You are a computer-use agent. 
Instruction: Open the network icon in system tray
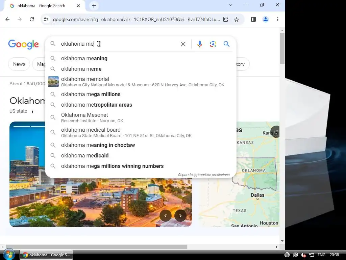point(311,255)
